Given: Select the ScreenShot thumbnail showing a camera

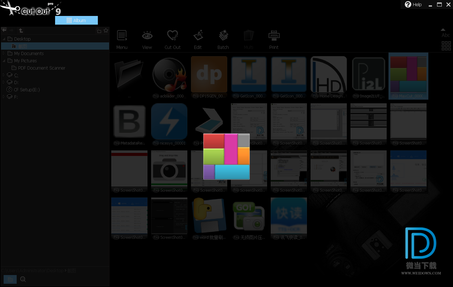Looking at the screenshot, I should tap(169, 169).
